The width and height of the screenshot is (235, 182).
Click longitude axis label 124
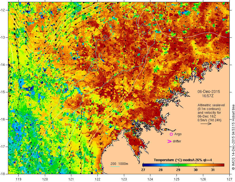click(150, 179)
